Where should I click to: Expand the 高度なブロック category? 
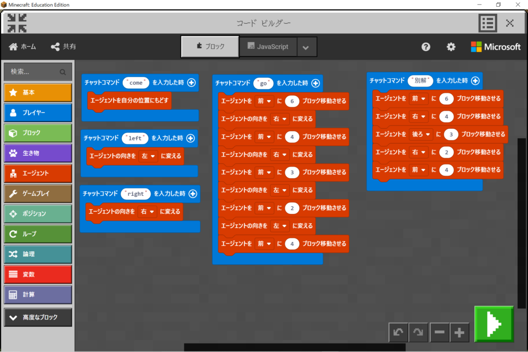[38, 317]
